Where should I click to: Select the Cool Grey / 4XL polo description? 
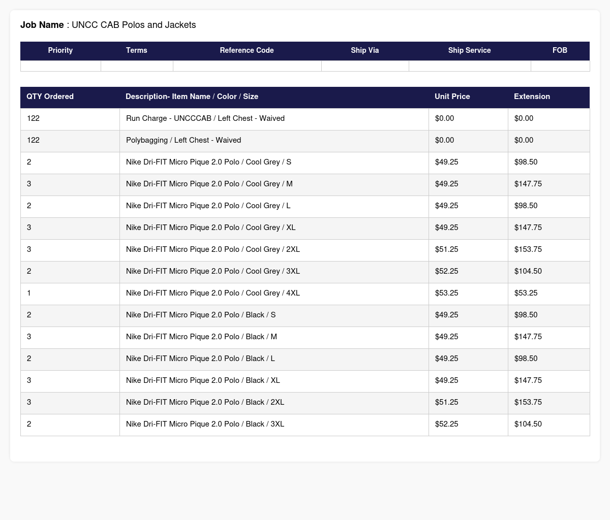213,293
